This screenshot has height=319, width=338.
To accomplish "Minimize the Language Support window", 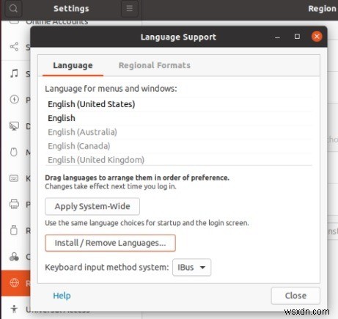I will pos(277,37).
